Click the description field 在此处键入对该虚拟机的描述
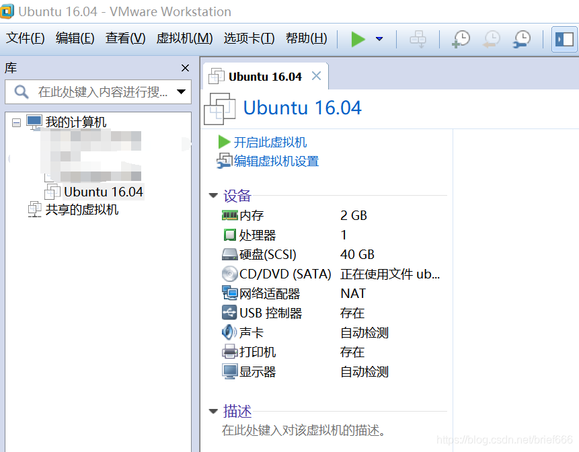This screenshot has width=579, height=452. point(303,430)
